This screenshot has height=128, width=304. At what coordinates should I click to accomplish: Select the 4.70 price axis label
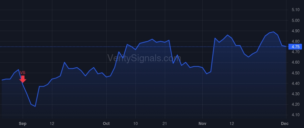pos(296,52)
